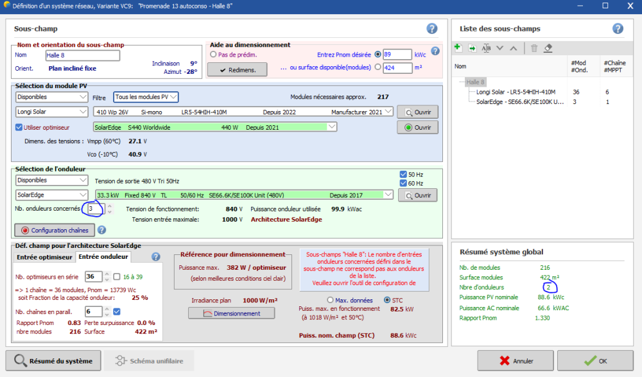Click the Nom field containing Halle 8
The height and width of the screenshot is (377, 642).
click(82, 55)
